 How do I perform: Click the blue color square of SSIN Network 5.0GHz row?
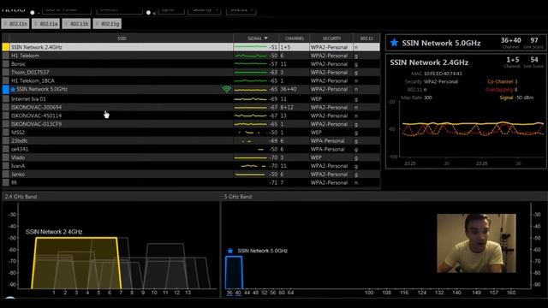[x=6, y=89]
